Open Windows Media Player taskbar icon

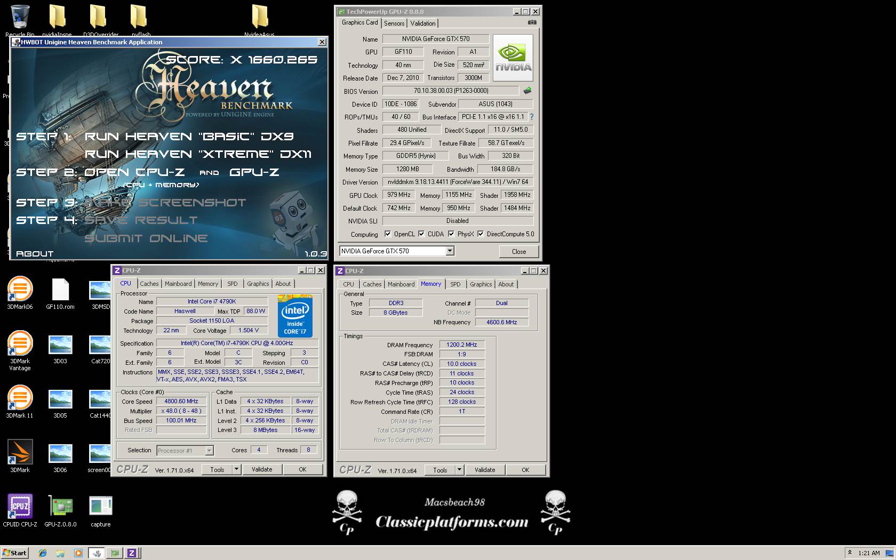pyautogui.click(x=78, y=553)
